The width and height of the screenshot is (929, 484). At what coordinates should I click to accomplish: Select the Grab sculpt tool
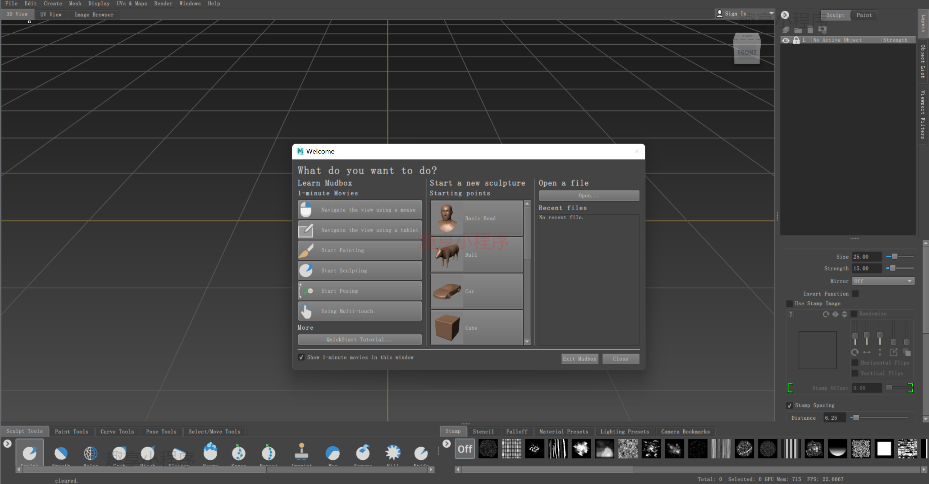click(x=119, y=453)
